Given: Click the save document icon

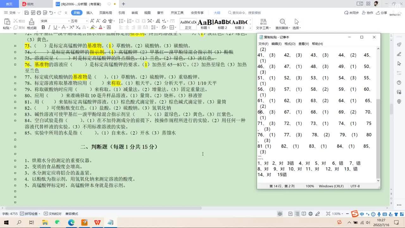Looking at the screenshot, I should [27, 13].
